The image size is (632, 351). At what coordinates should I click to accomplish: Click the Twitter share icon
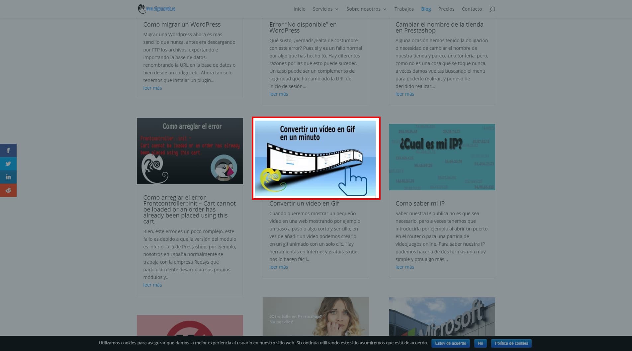8,164
